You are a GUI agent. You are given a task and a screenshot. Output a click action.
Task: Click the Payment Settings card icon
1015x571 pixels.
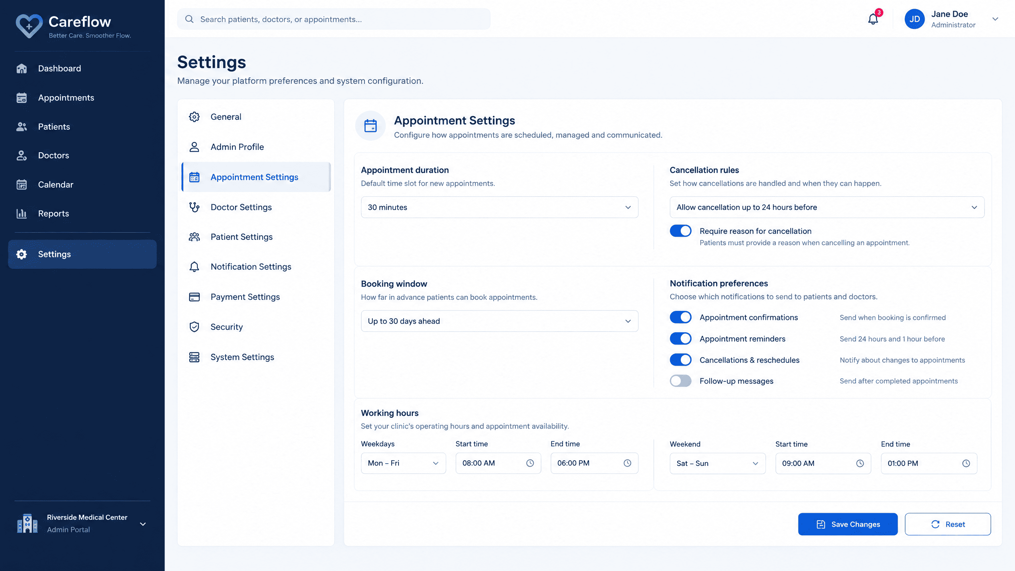point(194,297)
